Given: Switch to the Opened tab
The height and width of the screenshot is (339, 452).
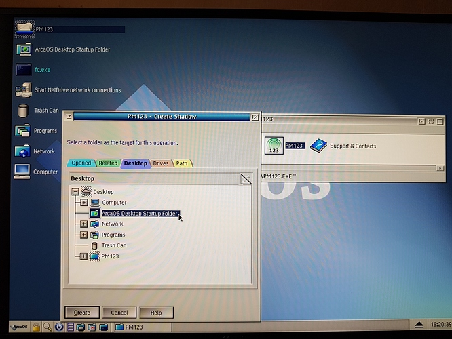Looking at the screenshot, I should [x=81, y=163].
